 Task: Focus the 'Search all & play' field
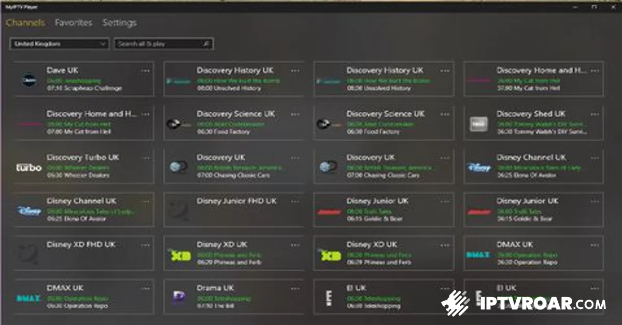pos(164,44)
